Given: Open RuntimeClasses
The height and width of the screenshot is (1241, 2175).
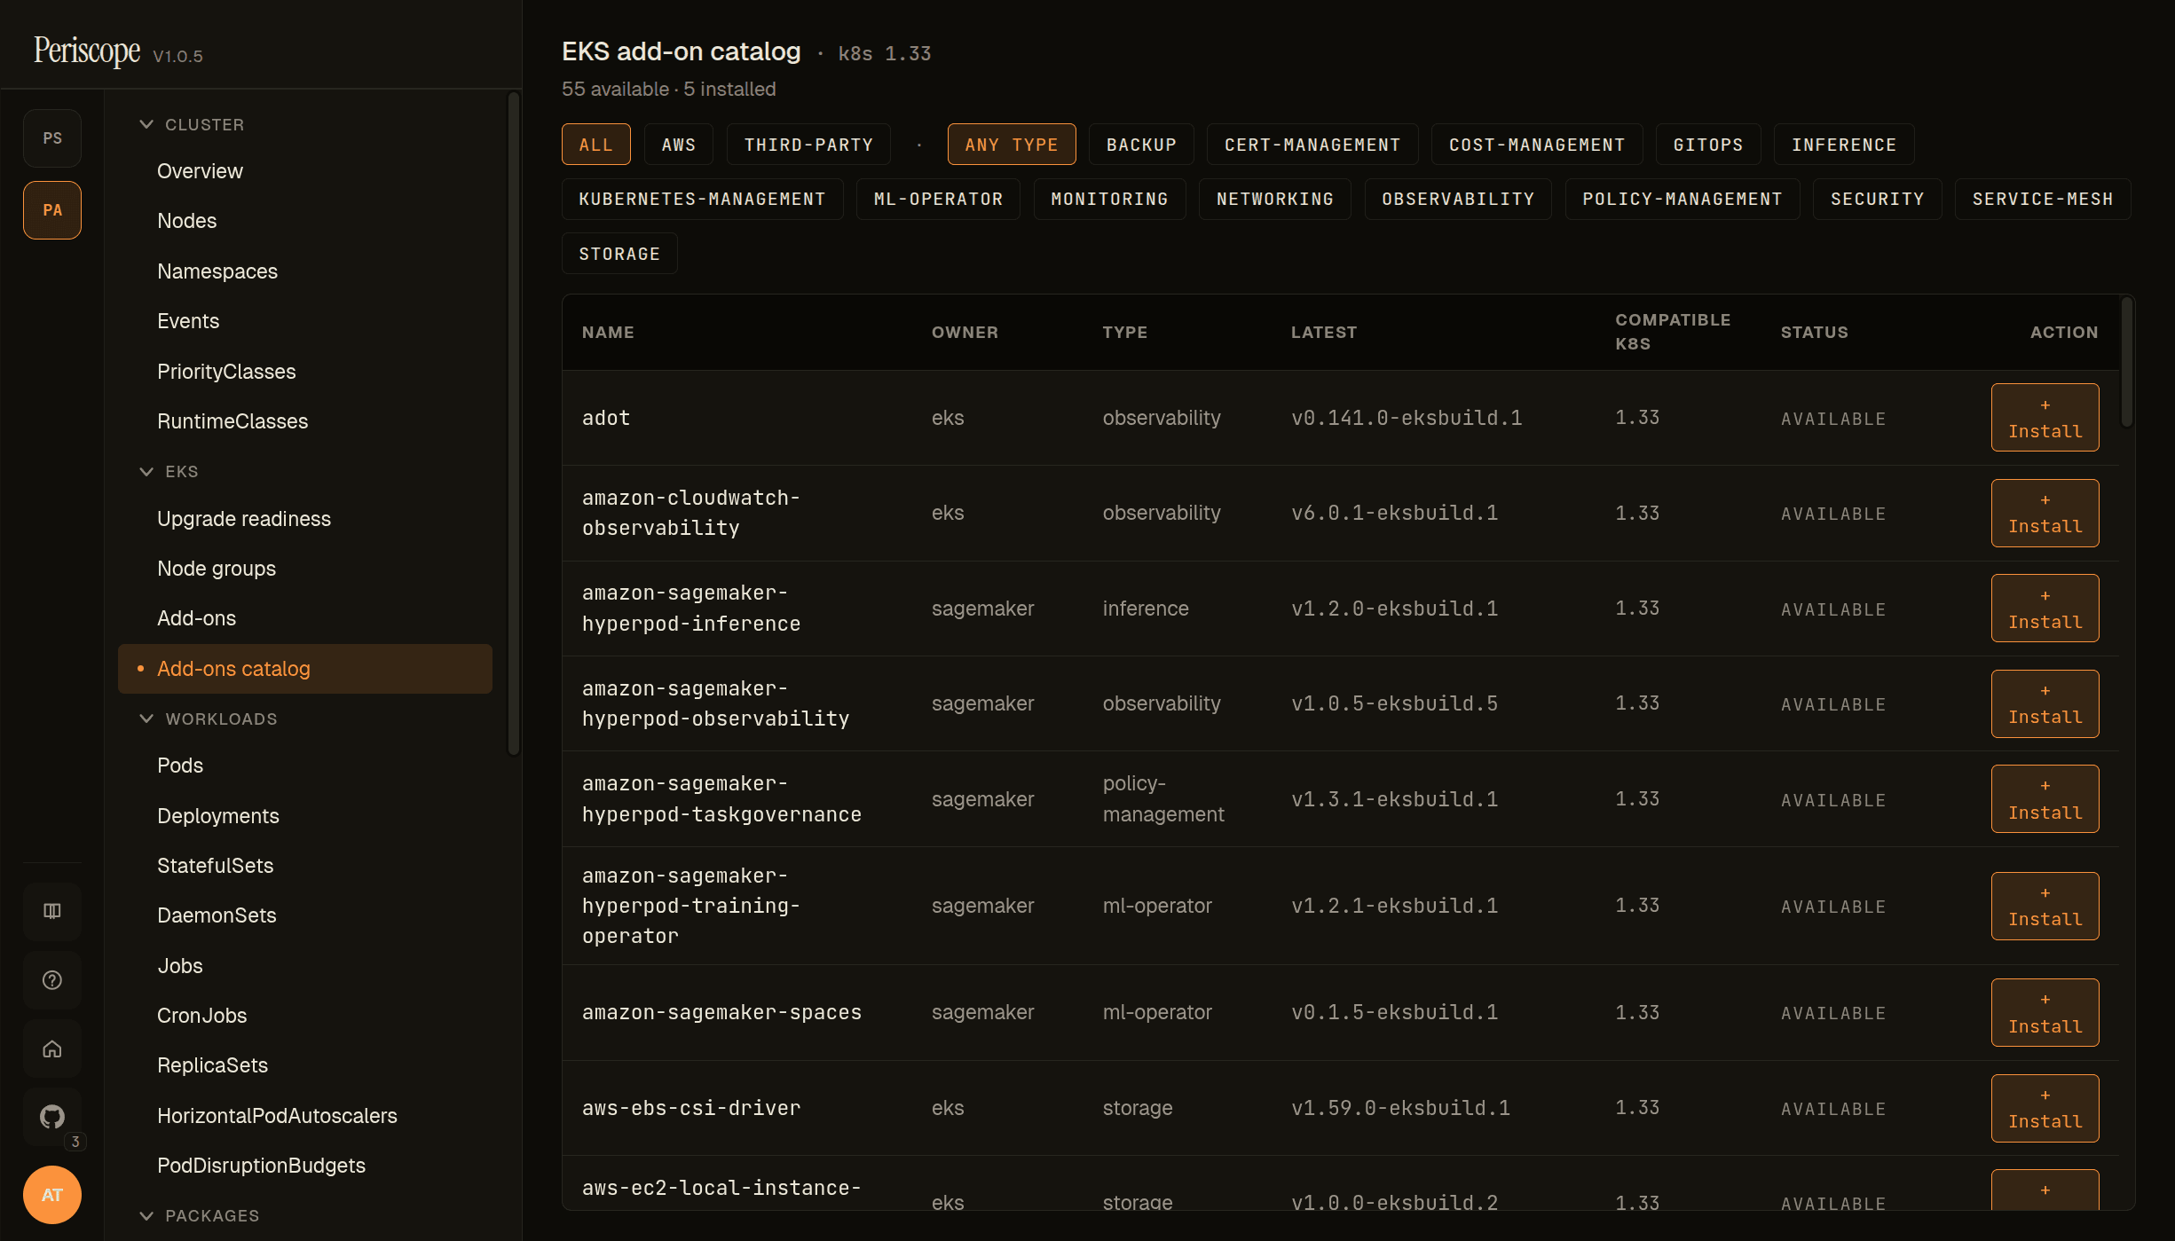Looking at the screenshot, I should pos(305,421).
